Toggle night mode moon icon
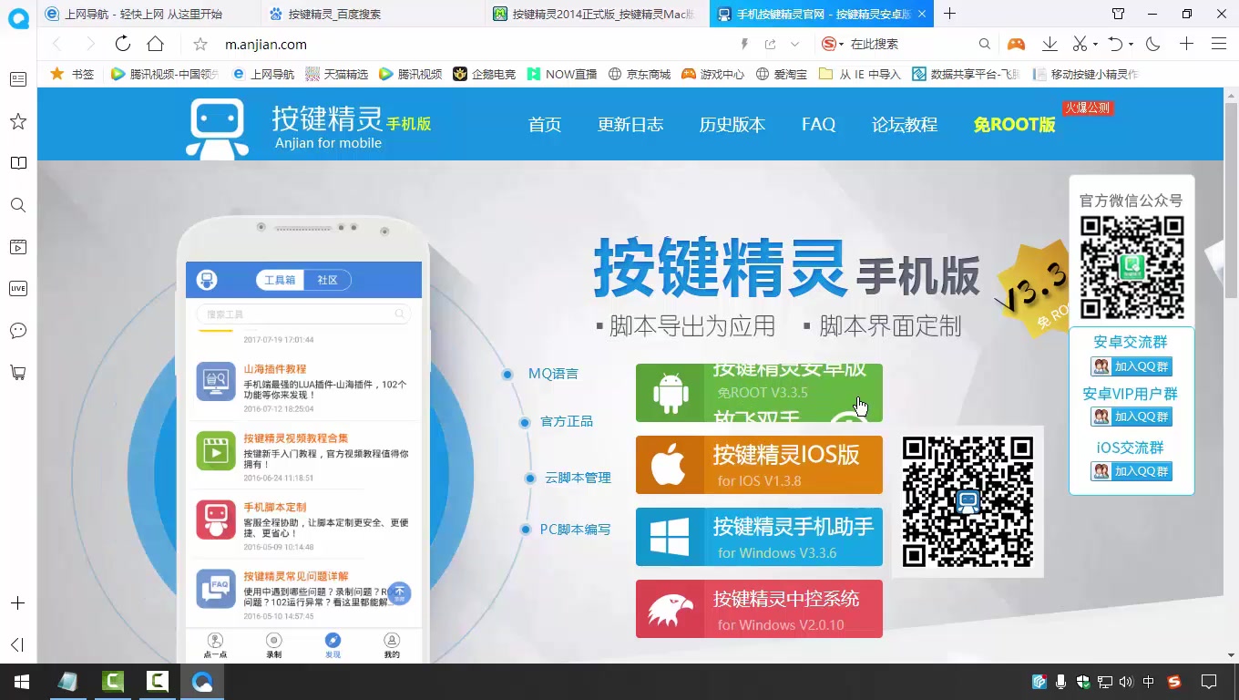This screenshot has width=1239, height=700. tap(1153, 44)
